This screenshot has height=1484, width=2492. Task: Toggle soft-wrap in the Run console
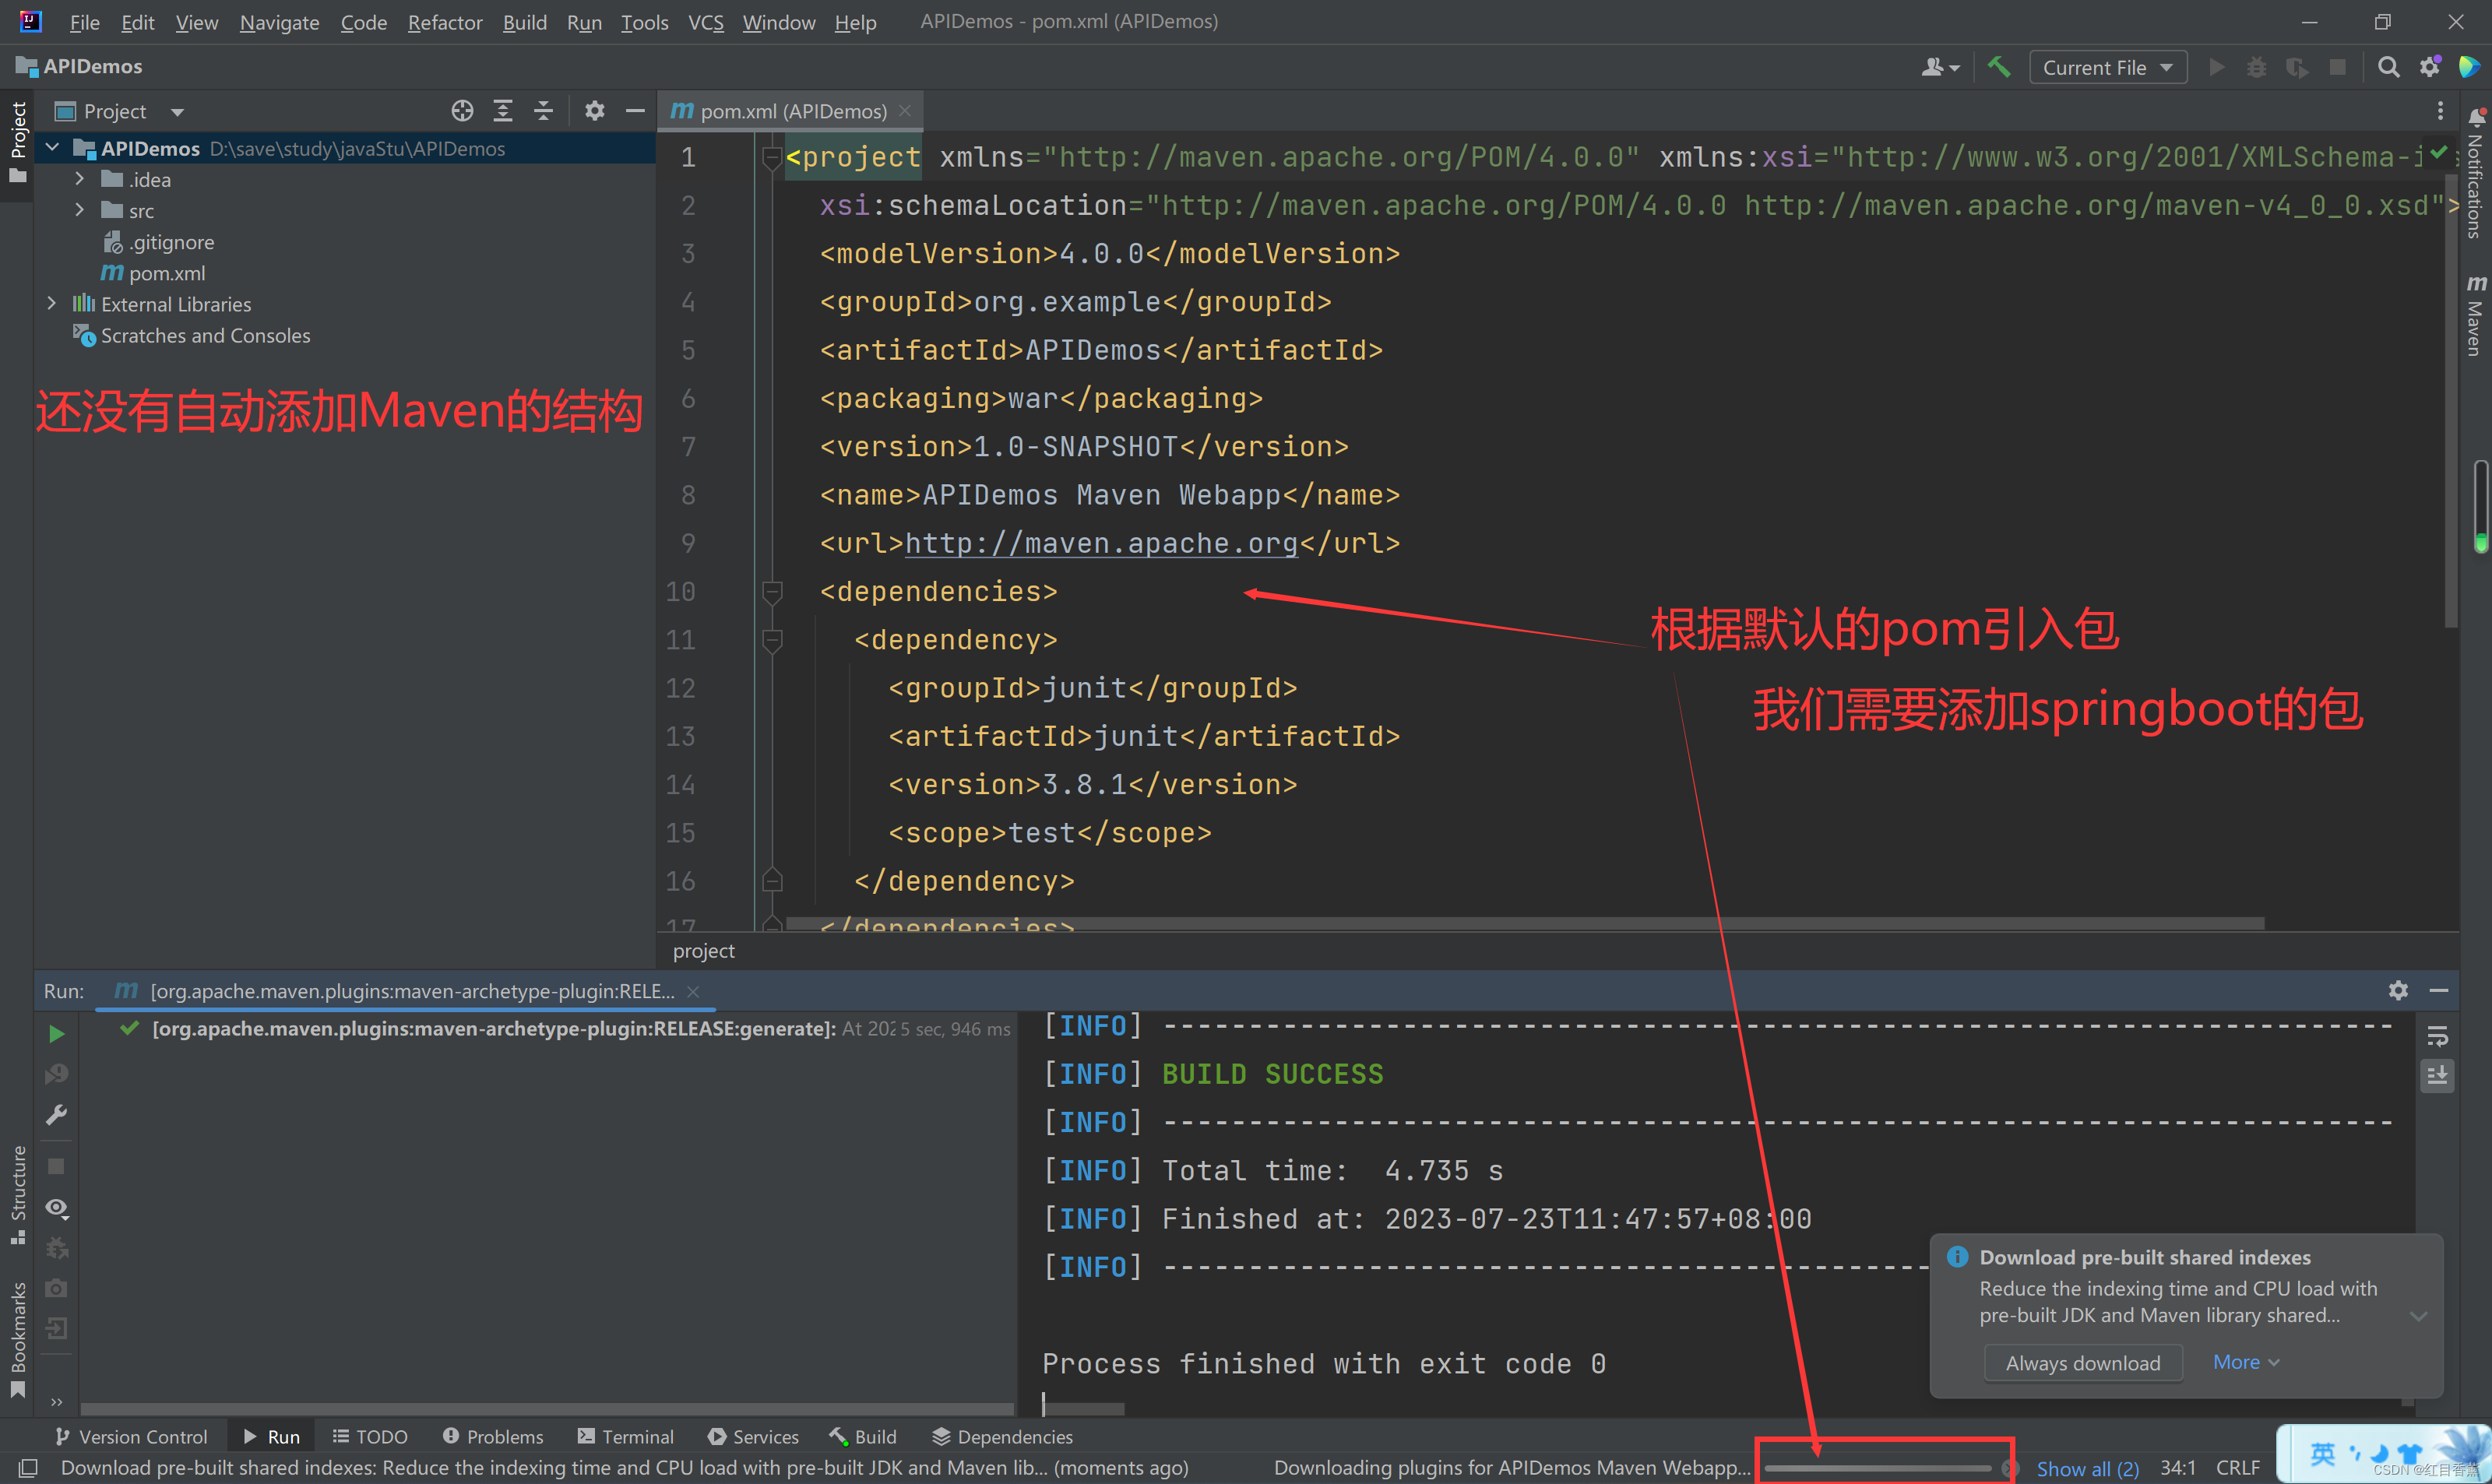[2438, 1037]
